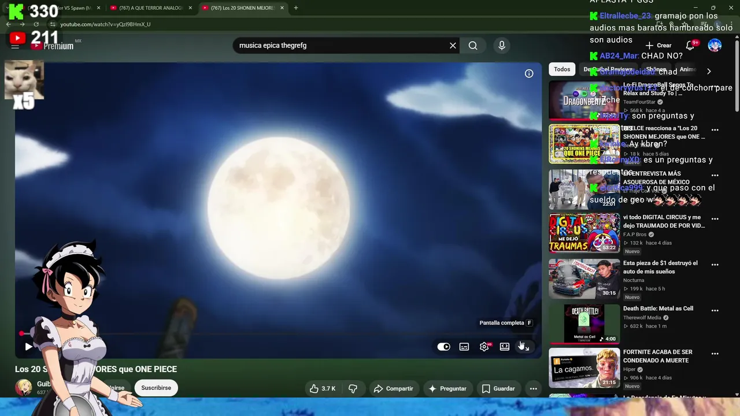
Task: Open the '20 SHONENS MEJORES QUE ONE PIECE' reaction thumbnail
Action: click(x=584, y=144)
